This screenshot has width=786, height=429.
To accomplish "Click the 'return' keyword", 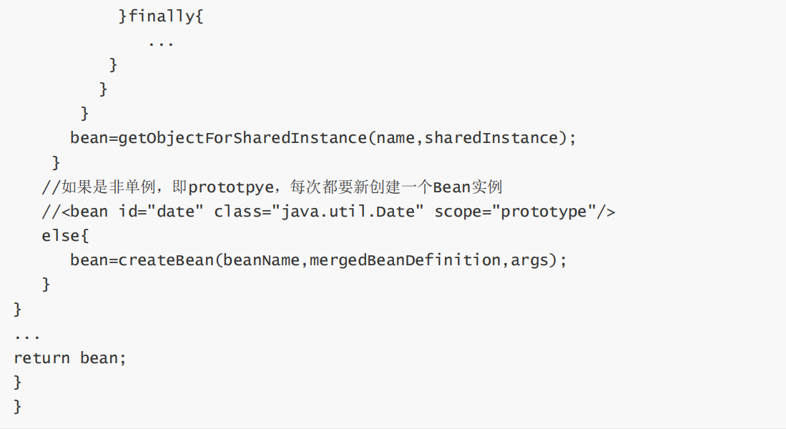I will (41, 357).
